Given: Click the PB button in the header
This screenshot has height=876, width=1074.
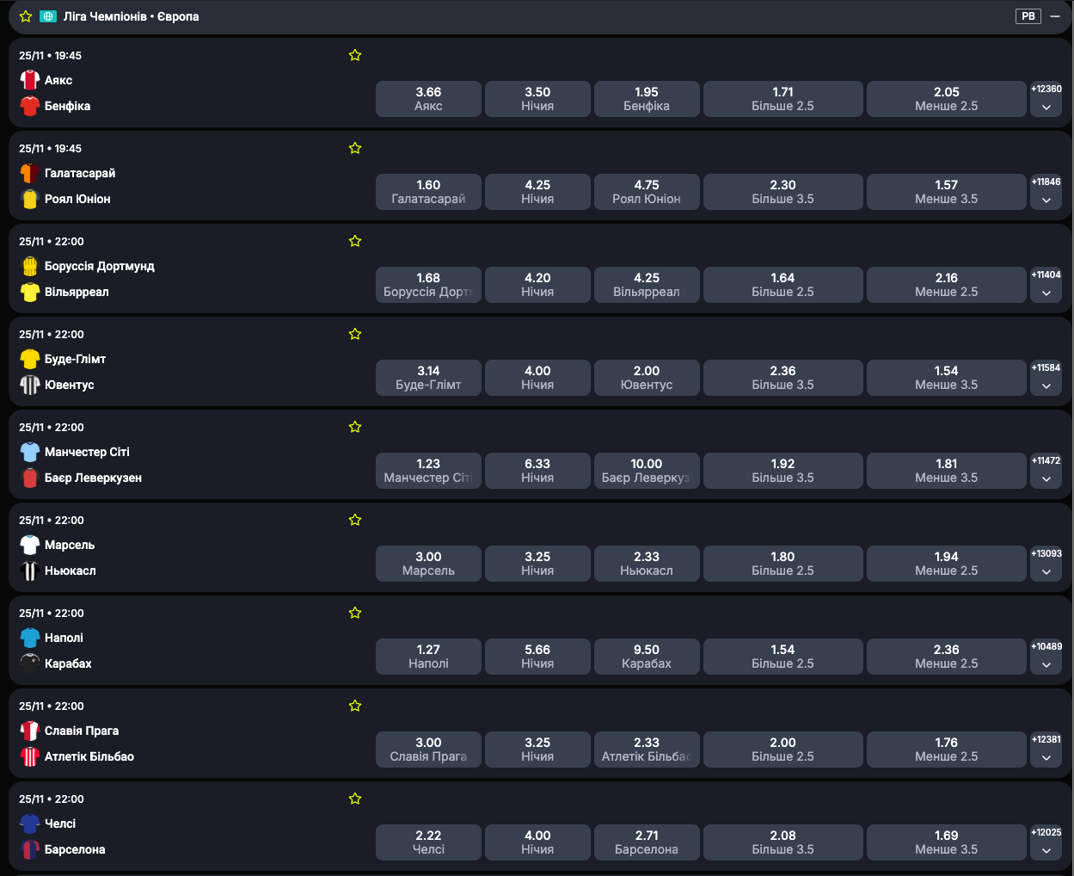Looking at the screenshot, I should 1028,16.
